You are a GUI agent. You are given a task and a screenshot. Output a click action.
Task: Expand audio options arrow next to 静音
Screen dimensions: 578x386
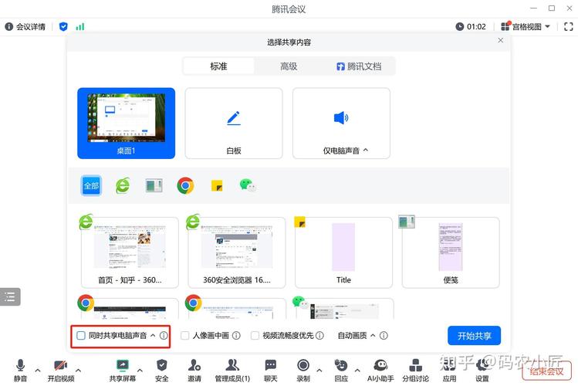(38, 370)
